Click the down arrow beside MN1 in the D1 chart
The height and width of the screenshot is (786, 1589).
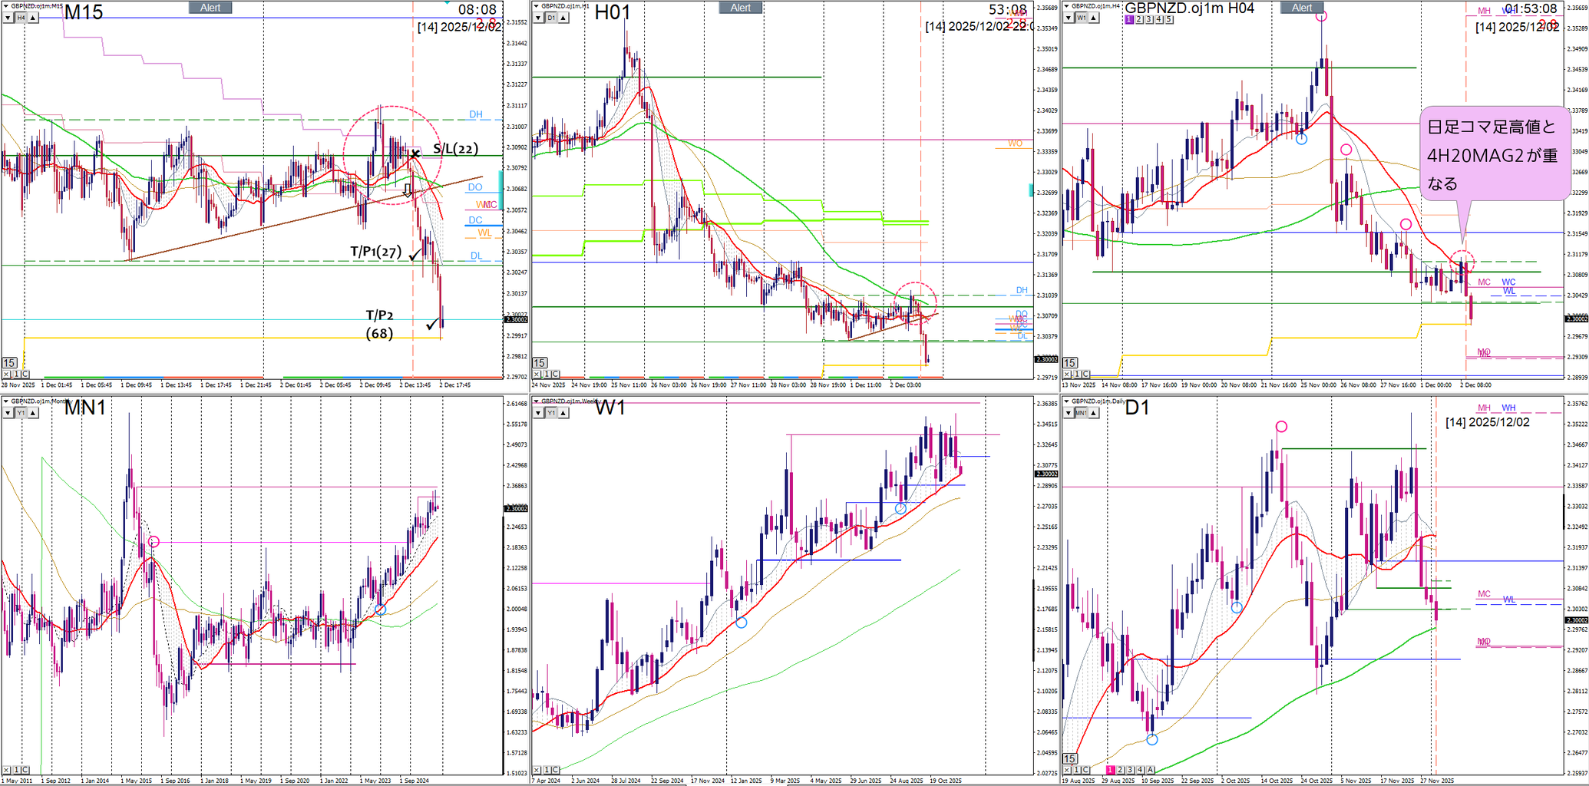tap(1069, 413)
